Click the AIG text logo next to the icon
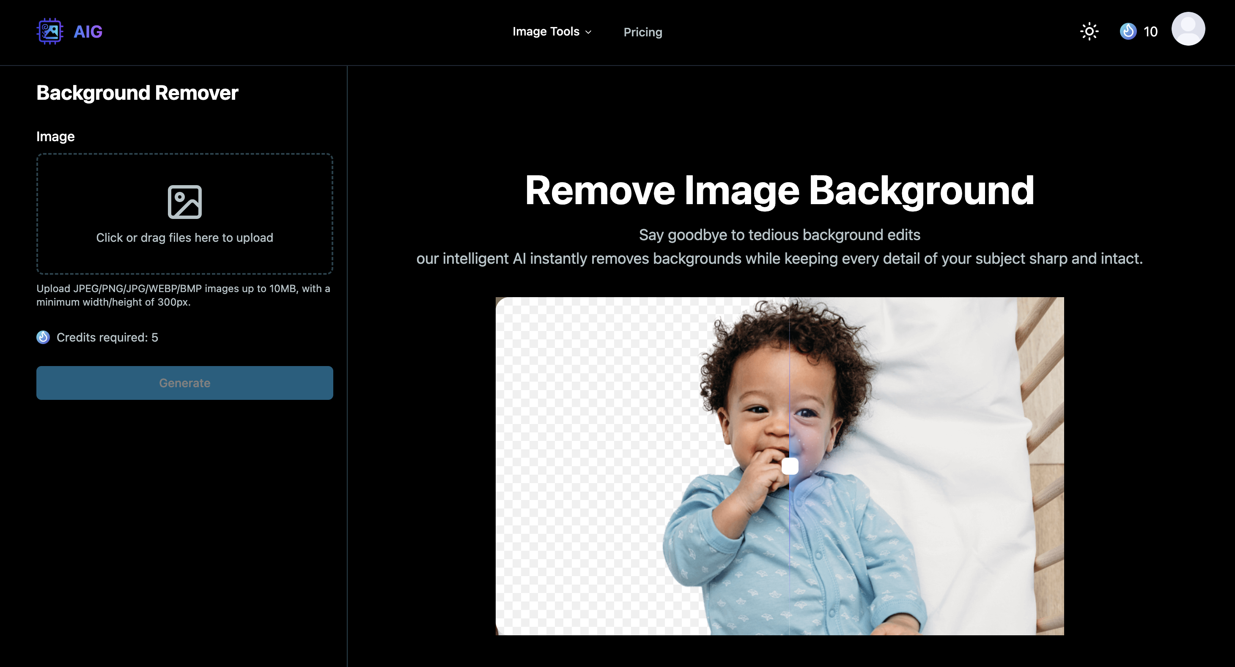Screen dimensions: 1235x667 click(x=88, y=31)
